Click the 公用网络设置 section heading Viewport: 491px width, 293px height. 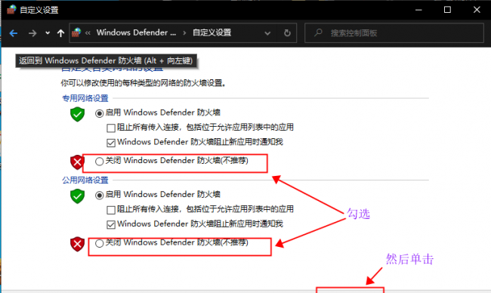tap(85, 180)
